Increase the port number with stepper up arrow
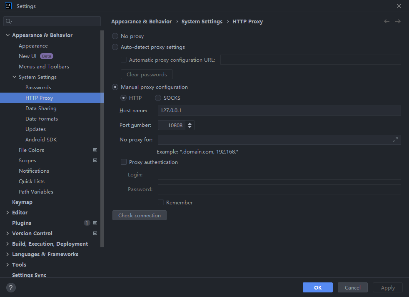Image resolution: width=409 pixels, height=297 pixels. pyautogui.click(x=190, y=123)
